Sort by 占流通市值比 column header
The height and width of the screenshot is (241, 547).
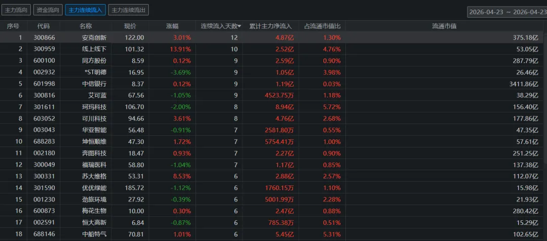322,26
